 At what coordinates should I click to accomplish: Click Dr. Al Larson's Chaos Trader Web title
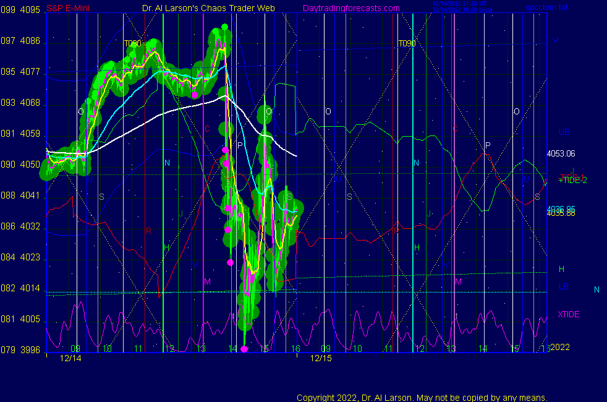pos(209,9)
